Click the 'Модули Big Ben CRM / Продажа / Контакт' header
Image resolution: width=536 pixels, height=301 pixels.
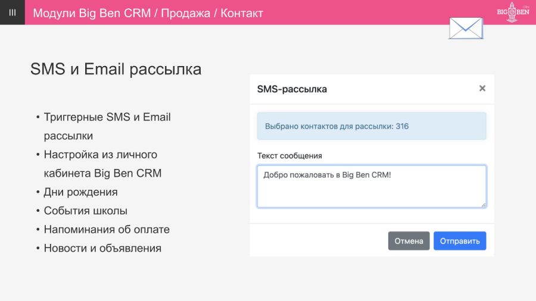click(x=148, y=13)
